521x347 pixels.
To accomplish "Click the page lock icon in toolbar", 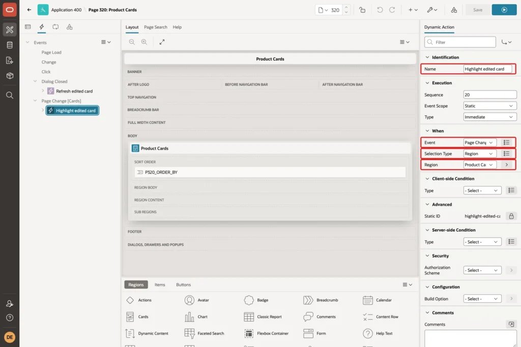I will pyautogui.click(x=362, y=10).
